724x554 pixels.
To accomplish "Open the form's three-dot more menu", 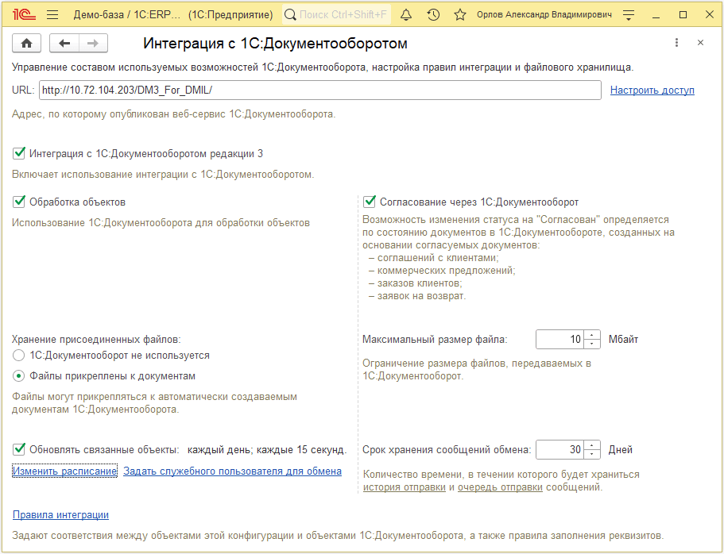I will pos(676,44).
